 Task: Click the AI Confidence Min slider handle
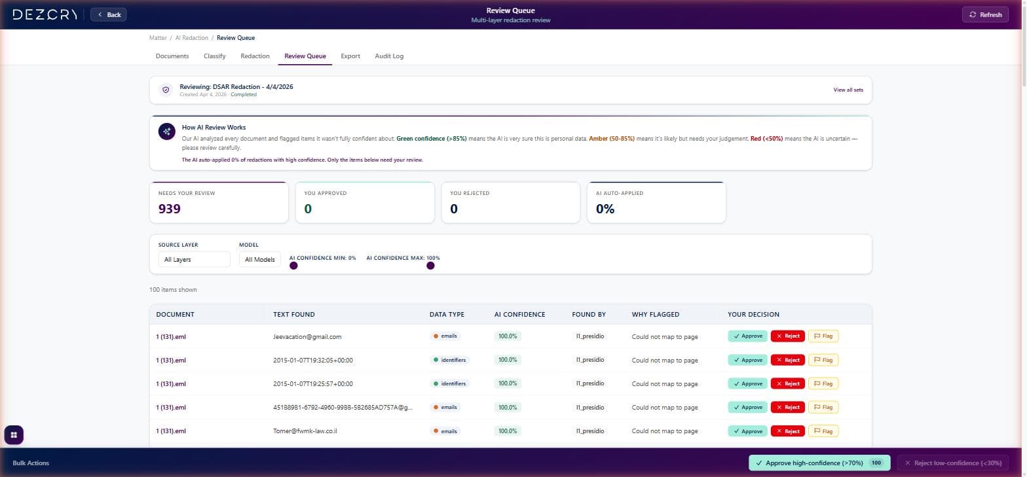pos(293,266)
